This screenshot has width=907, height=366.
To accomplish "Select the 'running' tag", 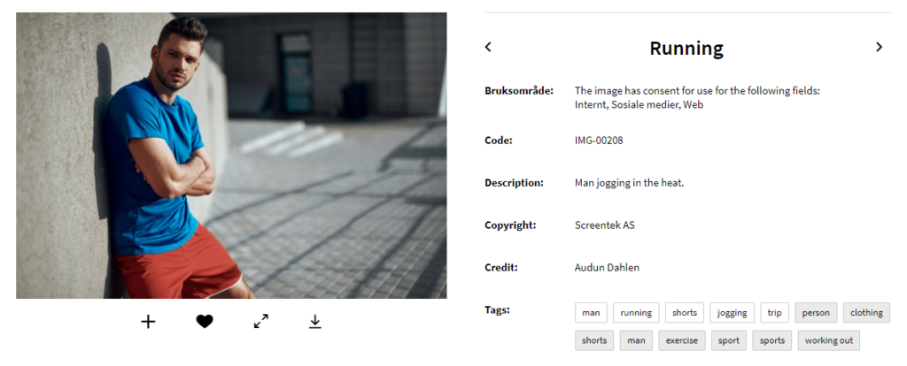I will [x=636, y=313].
